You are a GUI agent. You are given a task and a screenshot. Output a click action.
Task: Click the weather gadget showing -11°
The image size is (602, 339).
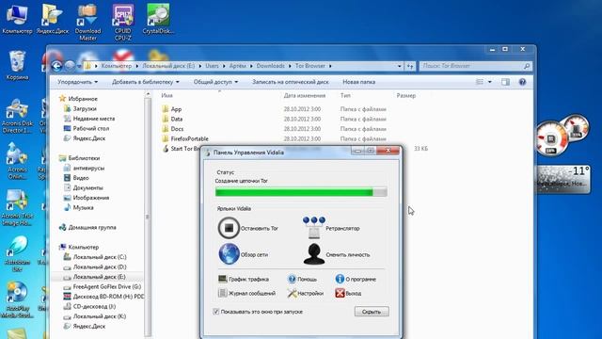tap(563, 179)
